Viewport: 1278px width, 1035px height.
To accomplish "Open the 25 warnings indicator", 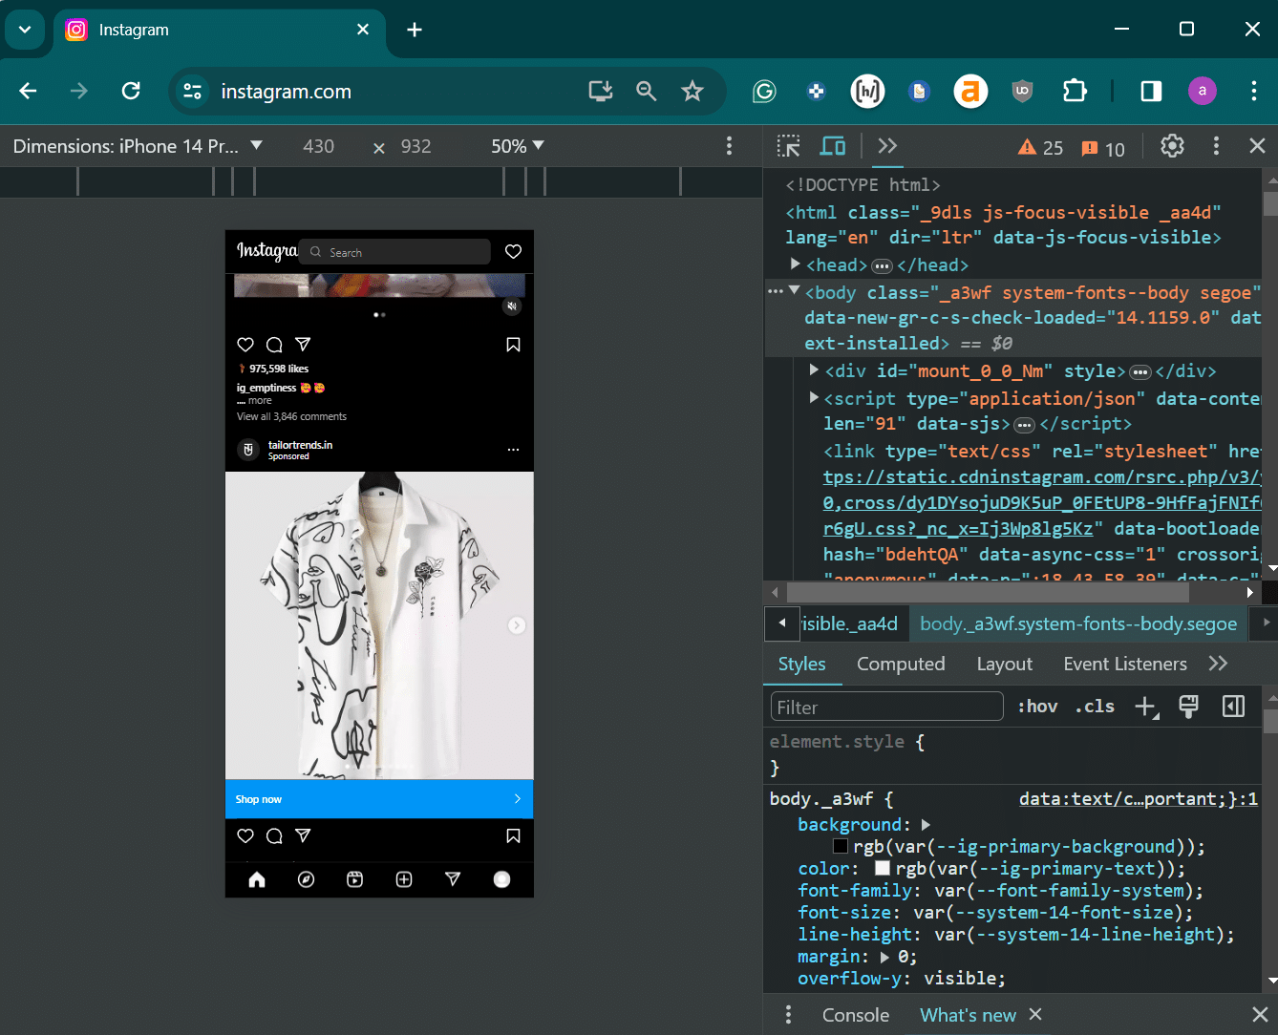I will pos(1040,148).
